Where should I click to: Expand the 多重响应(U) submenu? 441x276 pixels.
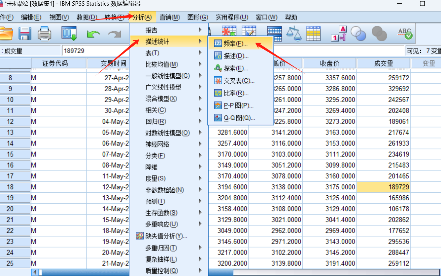click(169, 224)
